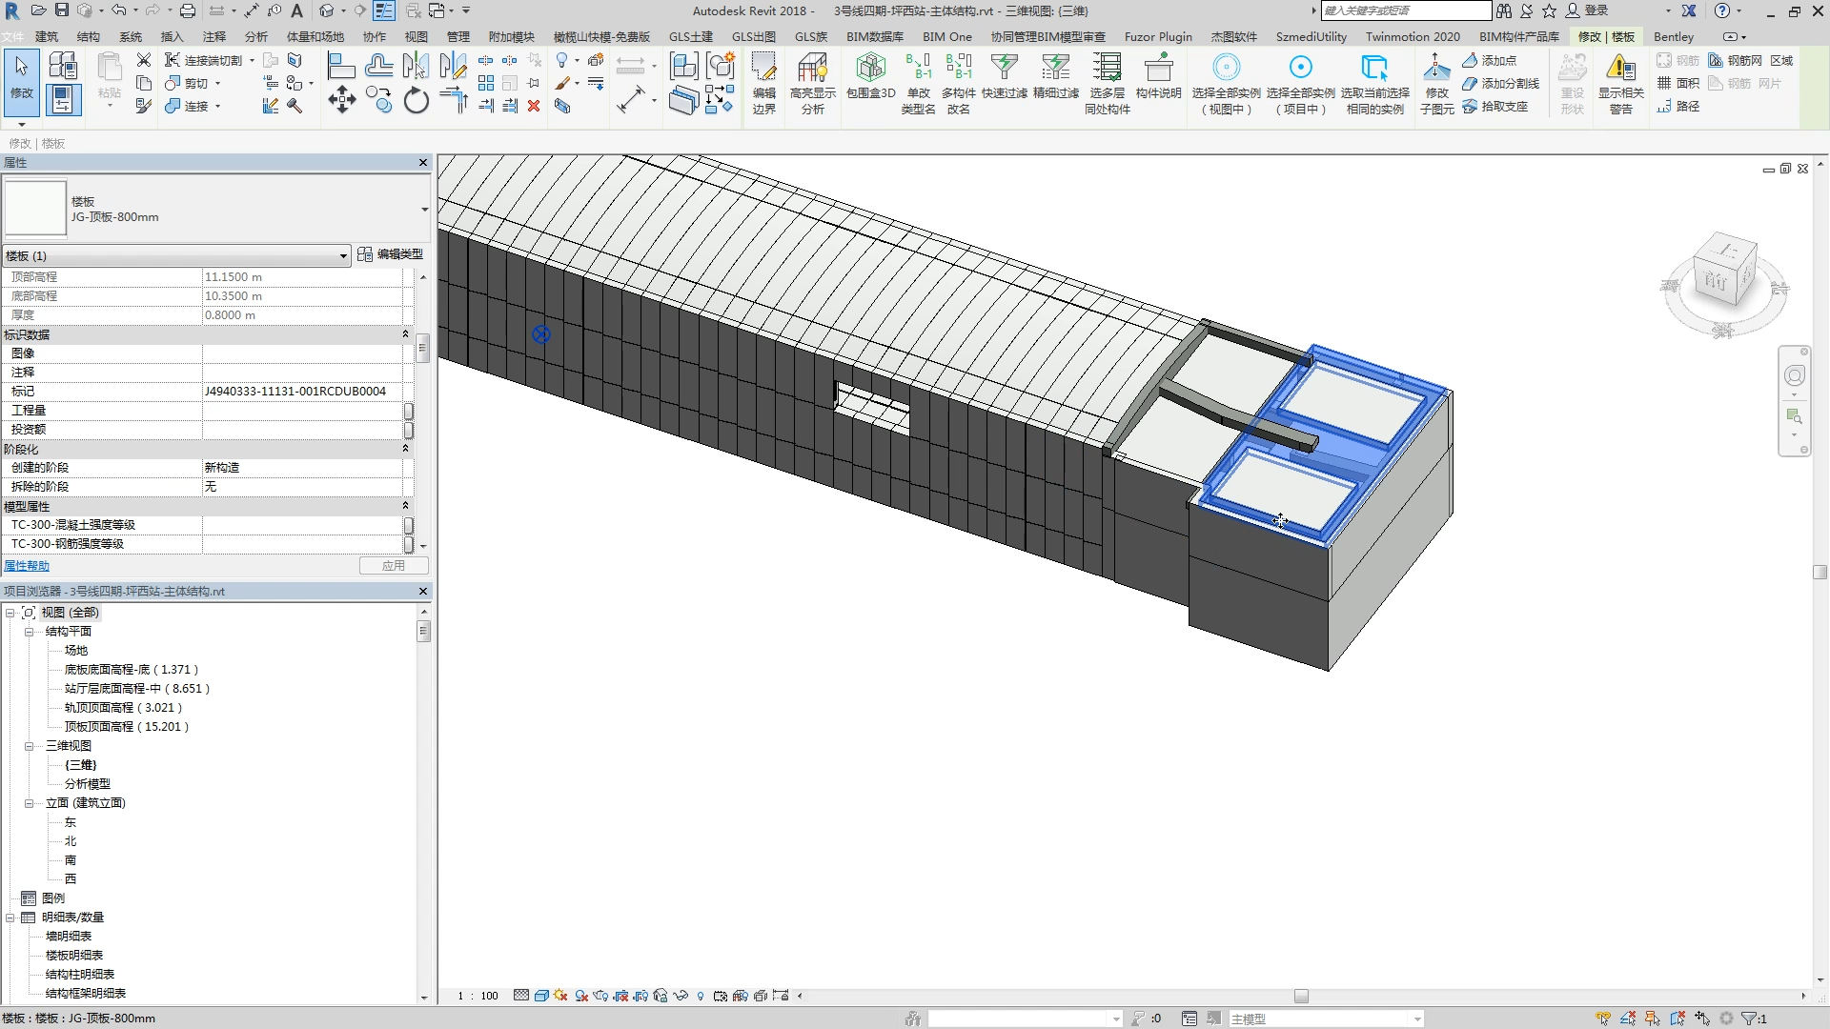Toggle Shadows in view control bar

(580, 996)
